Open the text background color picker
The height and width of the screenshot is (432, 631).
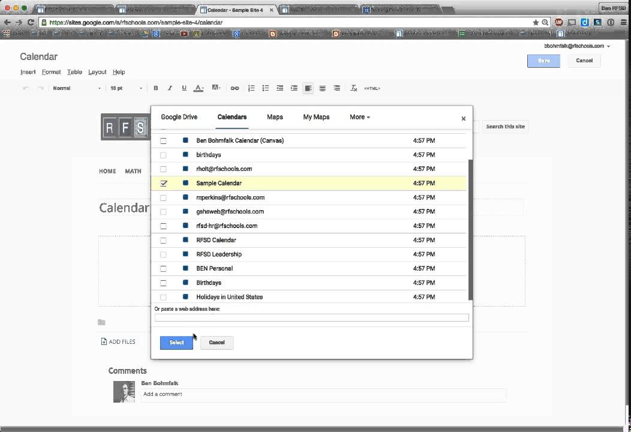coord(216,88)
